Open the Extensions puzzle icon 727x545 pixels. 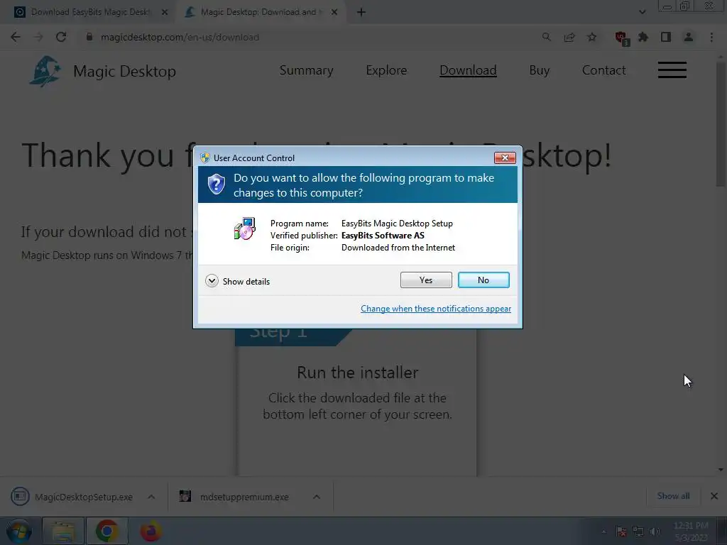coord(643,37)
